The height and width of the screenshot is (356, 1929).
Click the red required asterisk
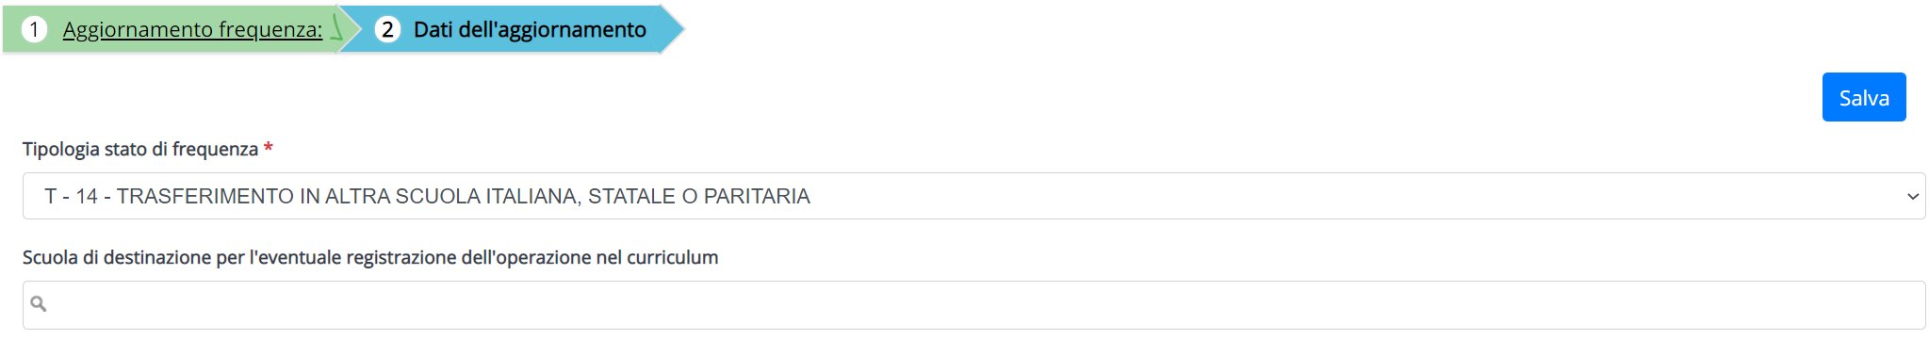tap(269, 148)
